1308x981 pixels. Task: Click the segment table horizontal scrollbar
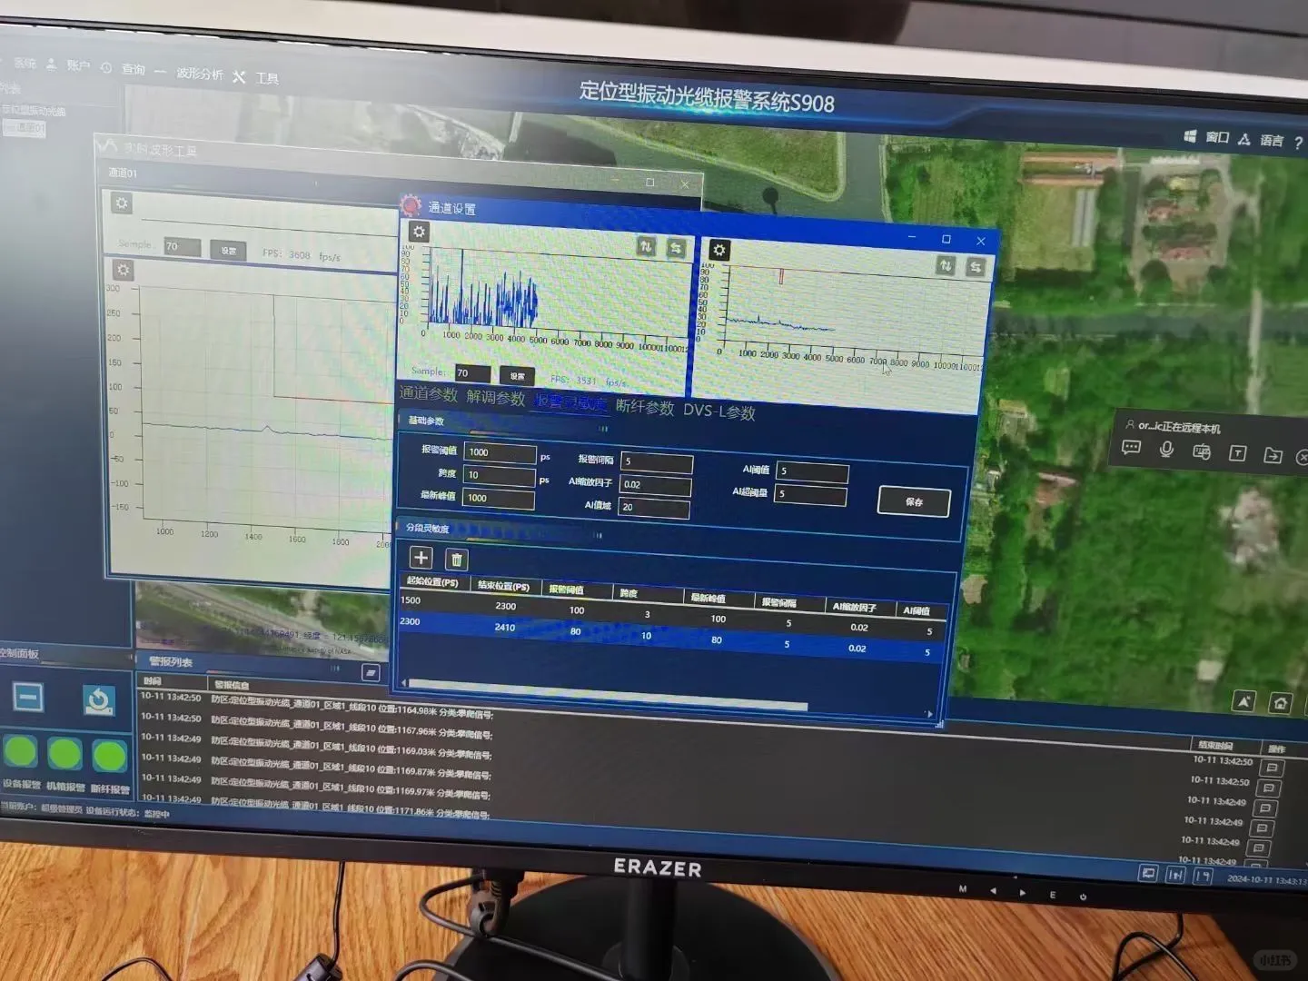click(608, 695)
